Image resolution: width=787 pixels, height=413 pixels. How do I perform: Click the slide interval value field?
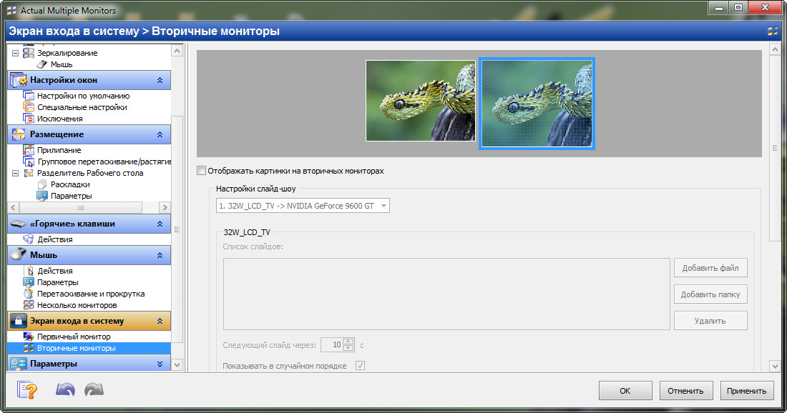pyautogui.click(x=332, y=344)
